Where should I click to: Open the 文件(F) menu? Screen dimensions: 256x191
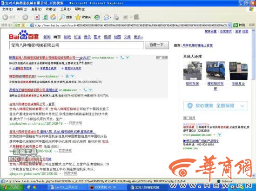[x=7, y=9]
